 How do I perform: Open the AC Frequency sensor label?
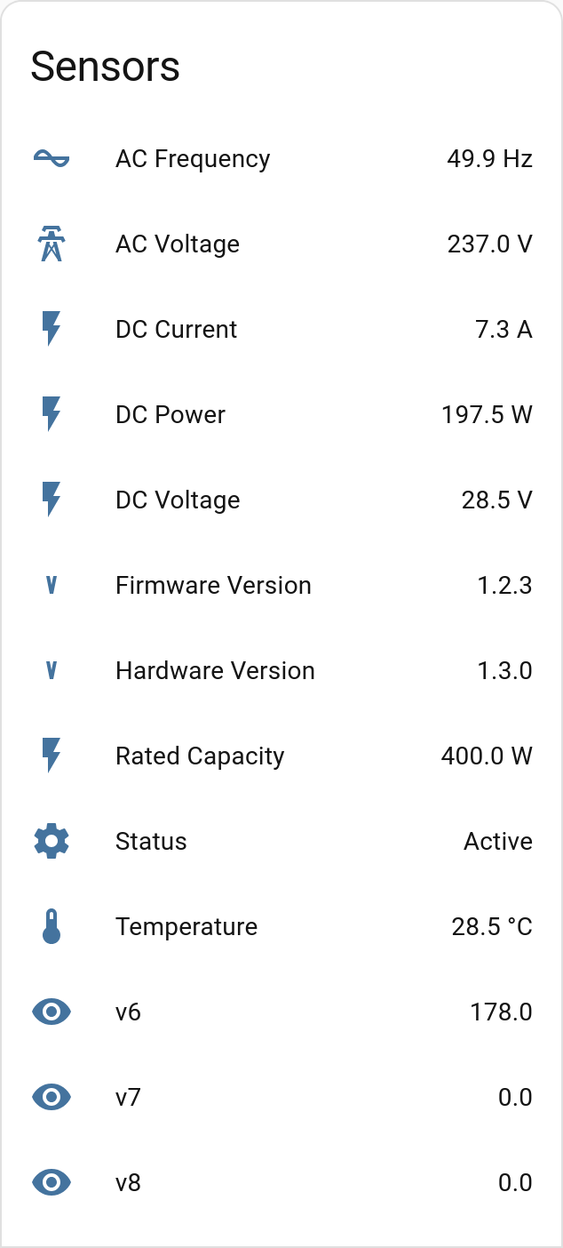(x=193, y=159)
